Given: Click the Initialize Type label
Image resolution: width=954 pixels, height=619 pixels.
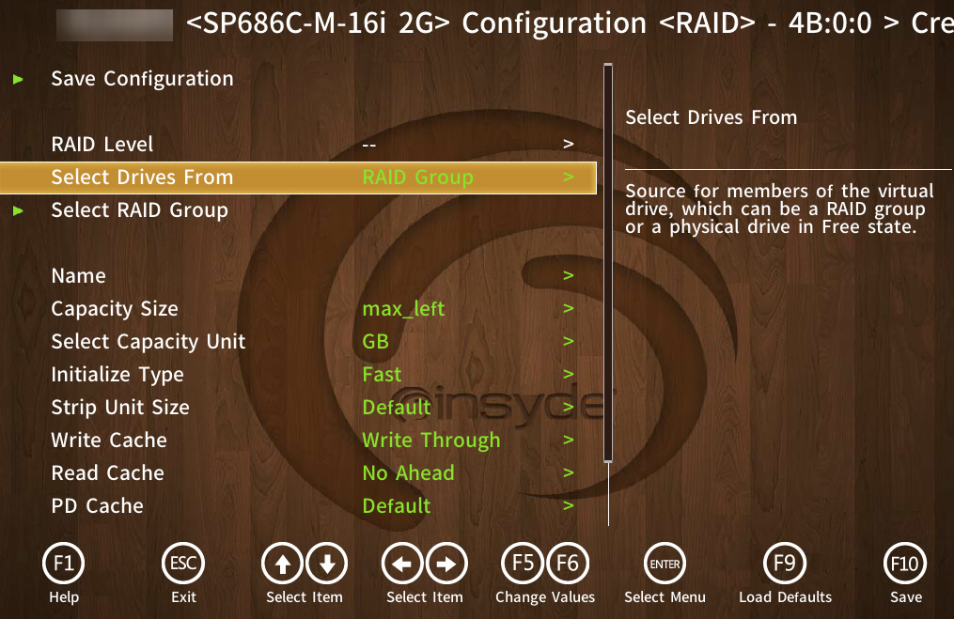Looking at the screenshot, I should 117,375.
